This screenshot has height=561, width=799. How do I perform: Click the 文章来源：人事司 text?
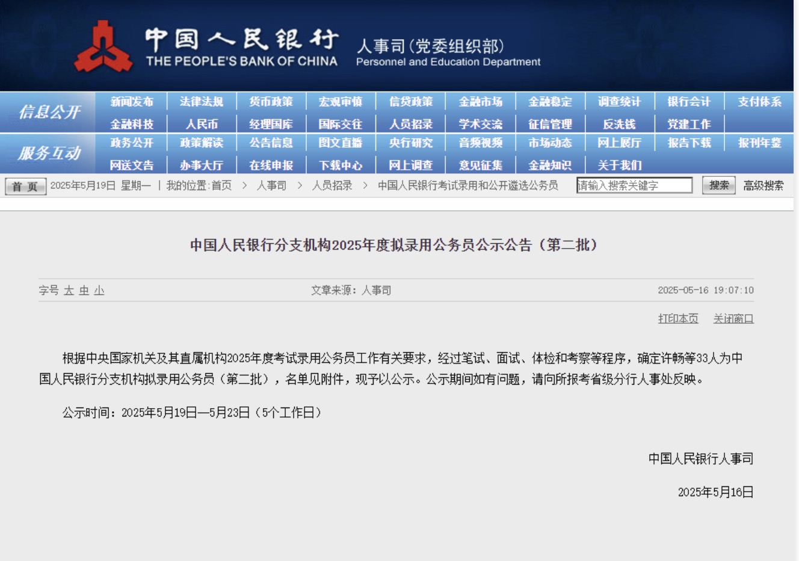(x=351, y=290)
